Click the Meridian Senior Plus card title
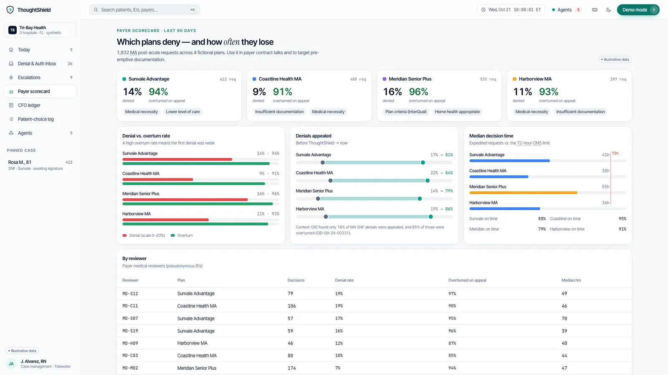 tap(410, 79)
